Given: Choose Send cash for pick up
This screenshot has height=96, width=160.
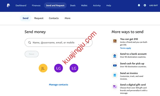Looking at the screenshot, I should [132, 63].
